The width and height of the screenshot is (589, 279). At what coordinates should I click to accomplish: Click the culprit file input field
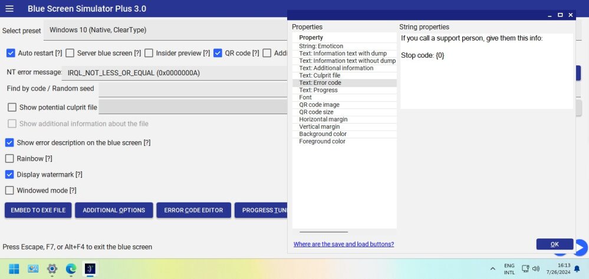coord(193,107)
